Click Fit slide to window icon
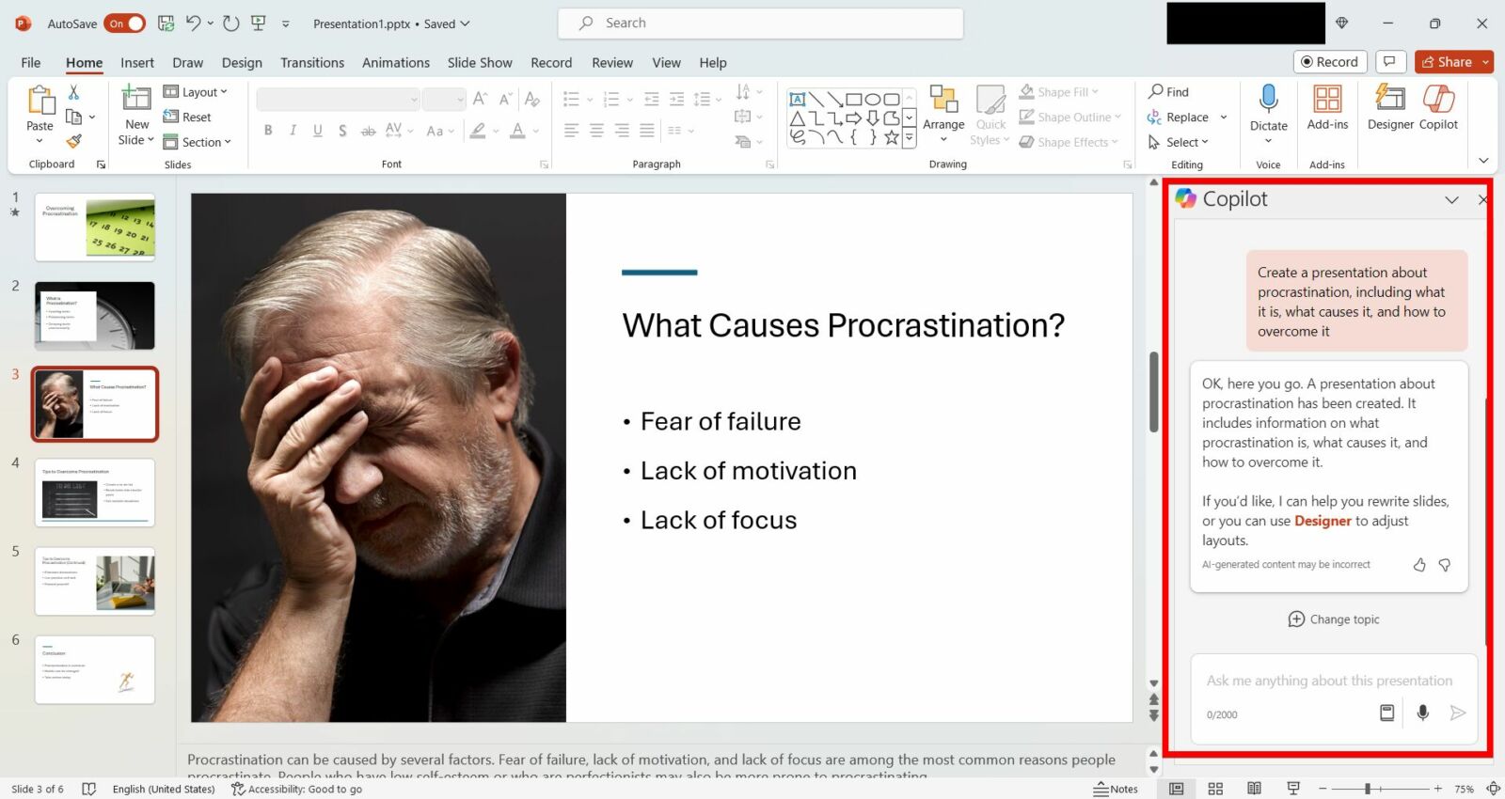 (1493, 789)
